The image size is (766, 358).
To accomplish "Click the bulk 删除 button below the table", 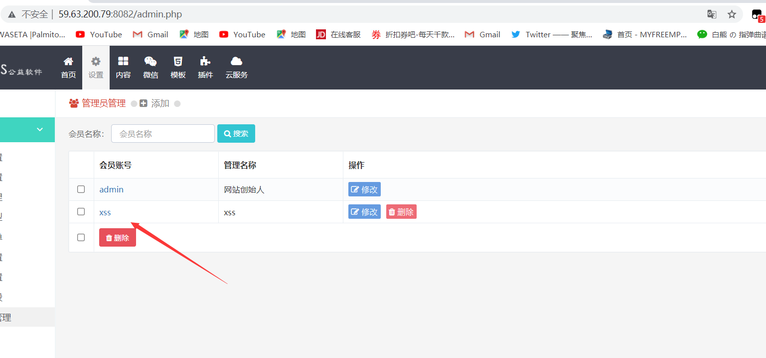I will click(118, 238).
